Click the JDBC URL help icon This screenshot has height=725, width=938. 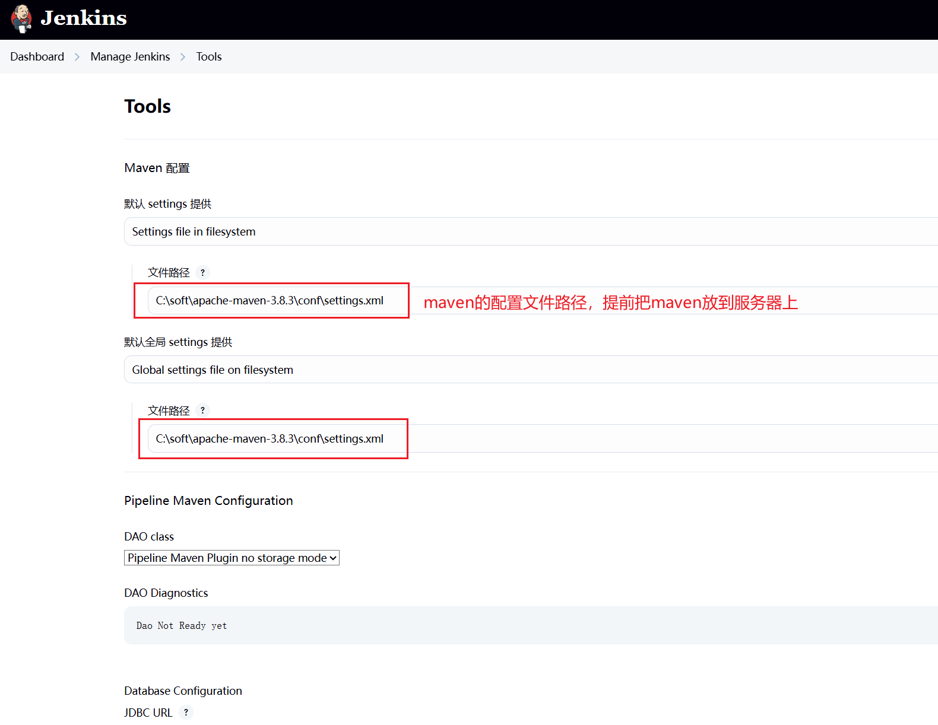186,712
